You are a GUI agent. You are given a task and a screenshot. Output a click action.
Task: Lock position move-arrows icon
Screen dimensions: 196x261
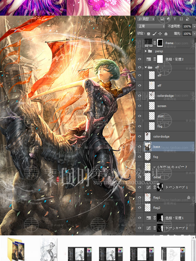(x=160, y=34)
